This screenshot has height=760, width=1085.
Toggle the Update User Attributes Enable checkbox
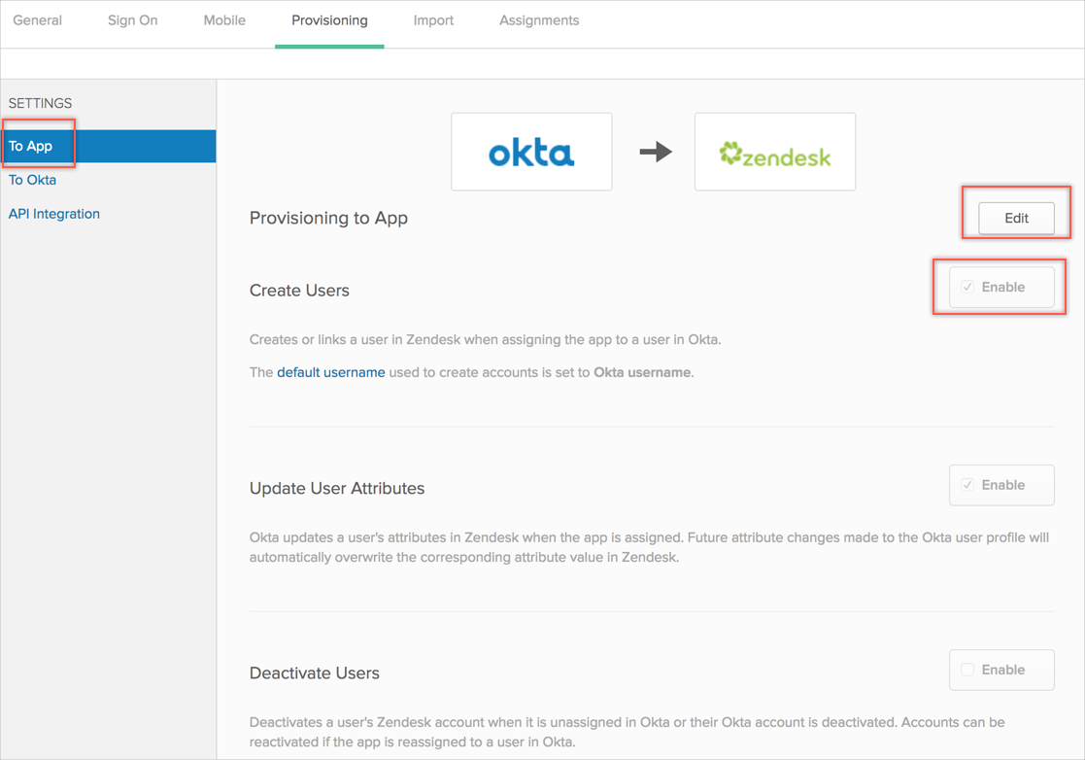(967, 485)
